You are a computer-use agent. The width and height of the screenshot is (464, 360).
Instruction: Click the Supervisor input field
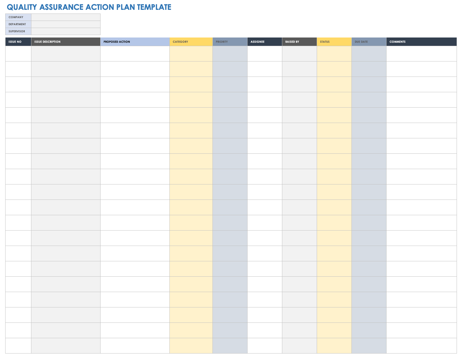[66, 31]
